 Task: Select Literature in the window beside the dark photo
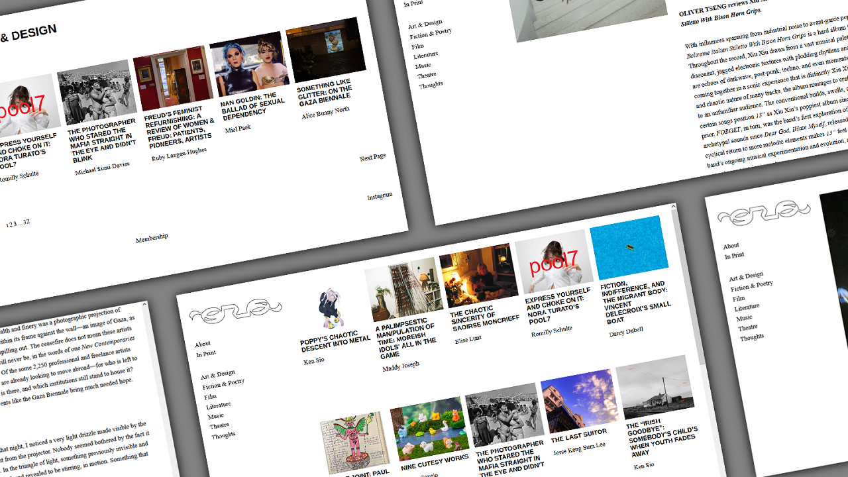point(747,307)
